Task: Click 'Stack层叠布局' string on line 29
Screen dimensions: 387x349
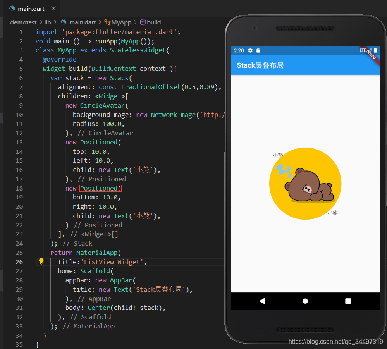Action: (159, 289)
